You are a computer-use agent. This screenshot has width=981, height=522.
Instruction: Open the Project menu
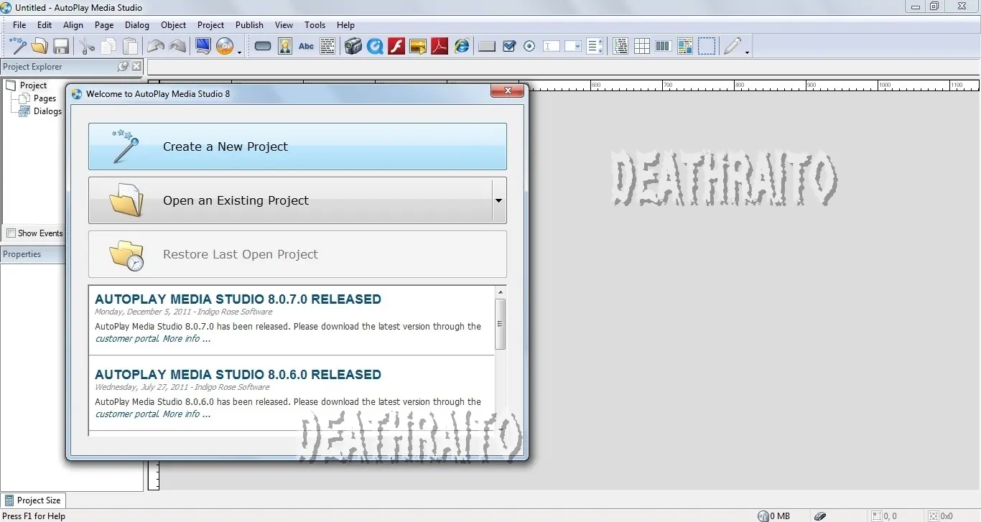(211, 25)
